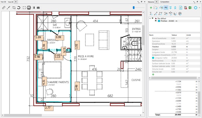Delete list with the red-cross document icon

click(186, 8)
